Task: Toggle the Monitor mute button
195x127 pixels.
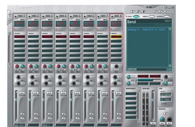Action: pyautogui.click(x=165, y=113)
